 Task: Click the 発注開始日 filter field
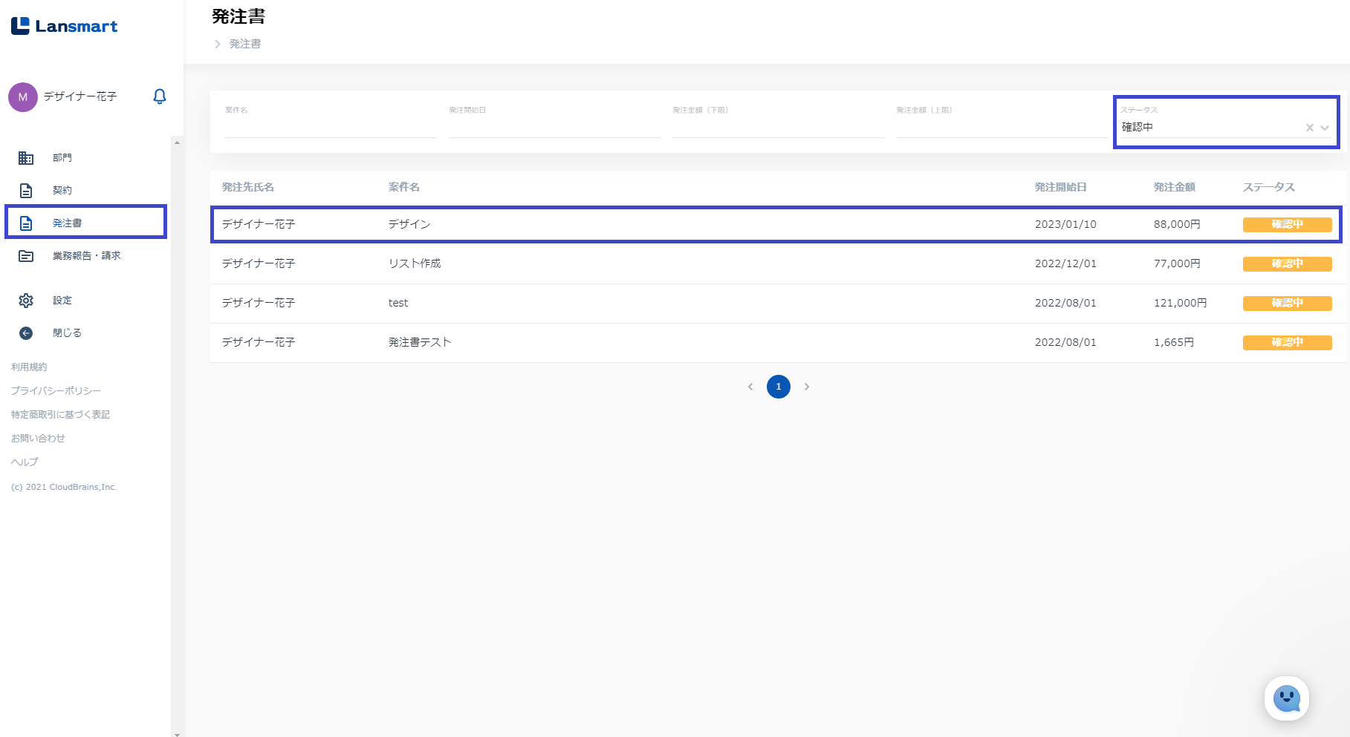click(x=554, y=127)
